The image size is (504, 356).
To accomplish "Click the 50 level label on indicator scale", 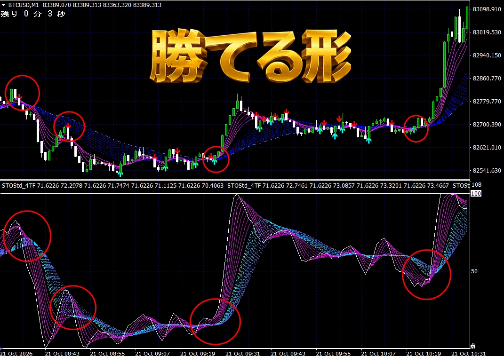I will pyautogui.click(x=474, y=271).
